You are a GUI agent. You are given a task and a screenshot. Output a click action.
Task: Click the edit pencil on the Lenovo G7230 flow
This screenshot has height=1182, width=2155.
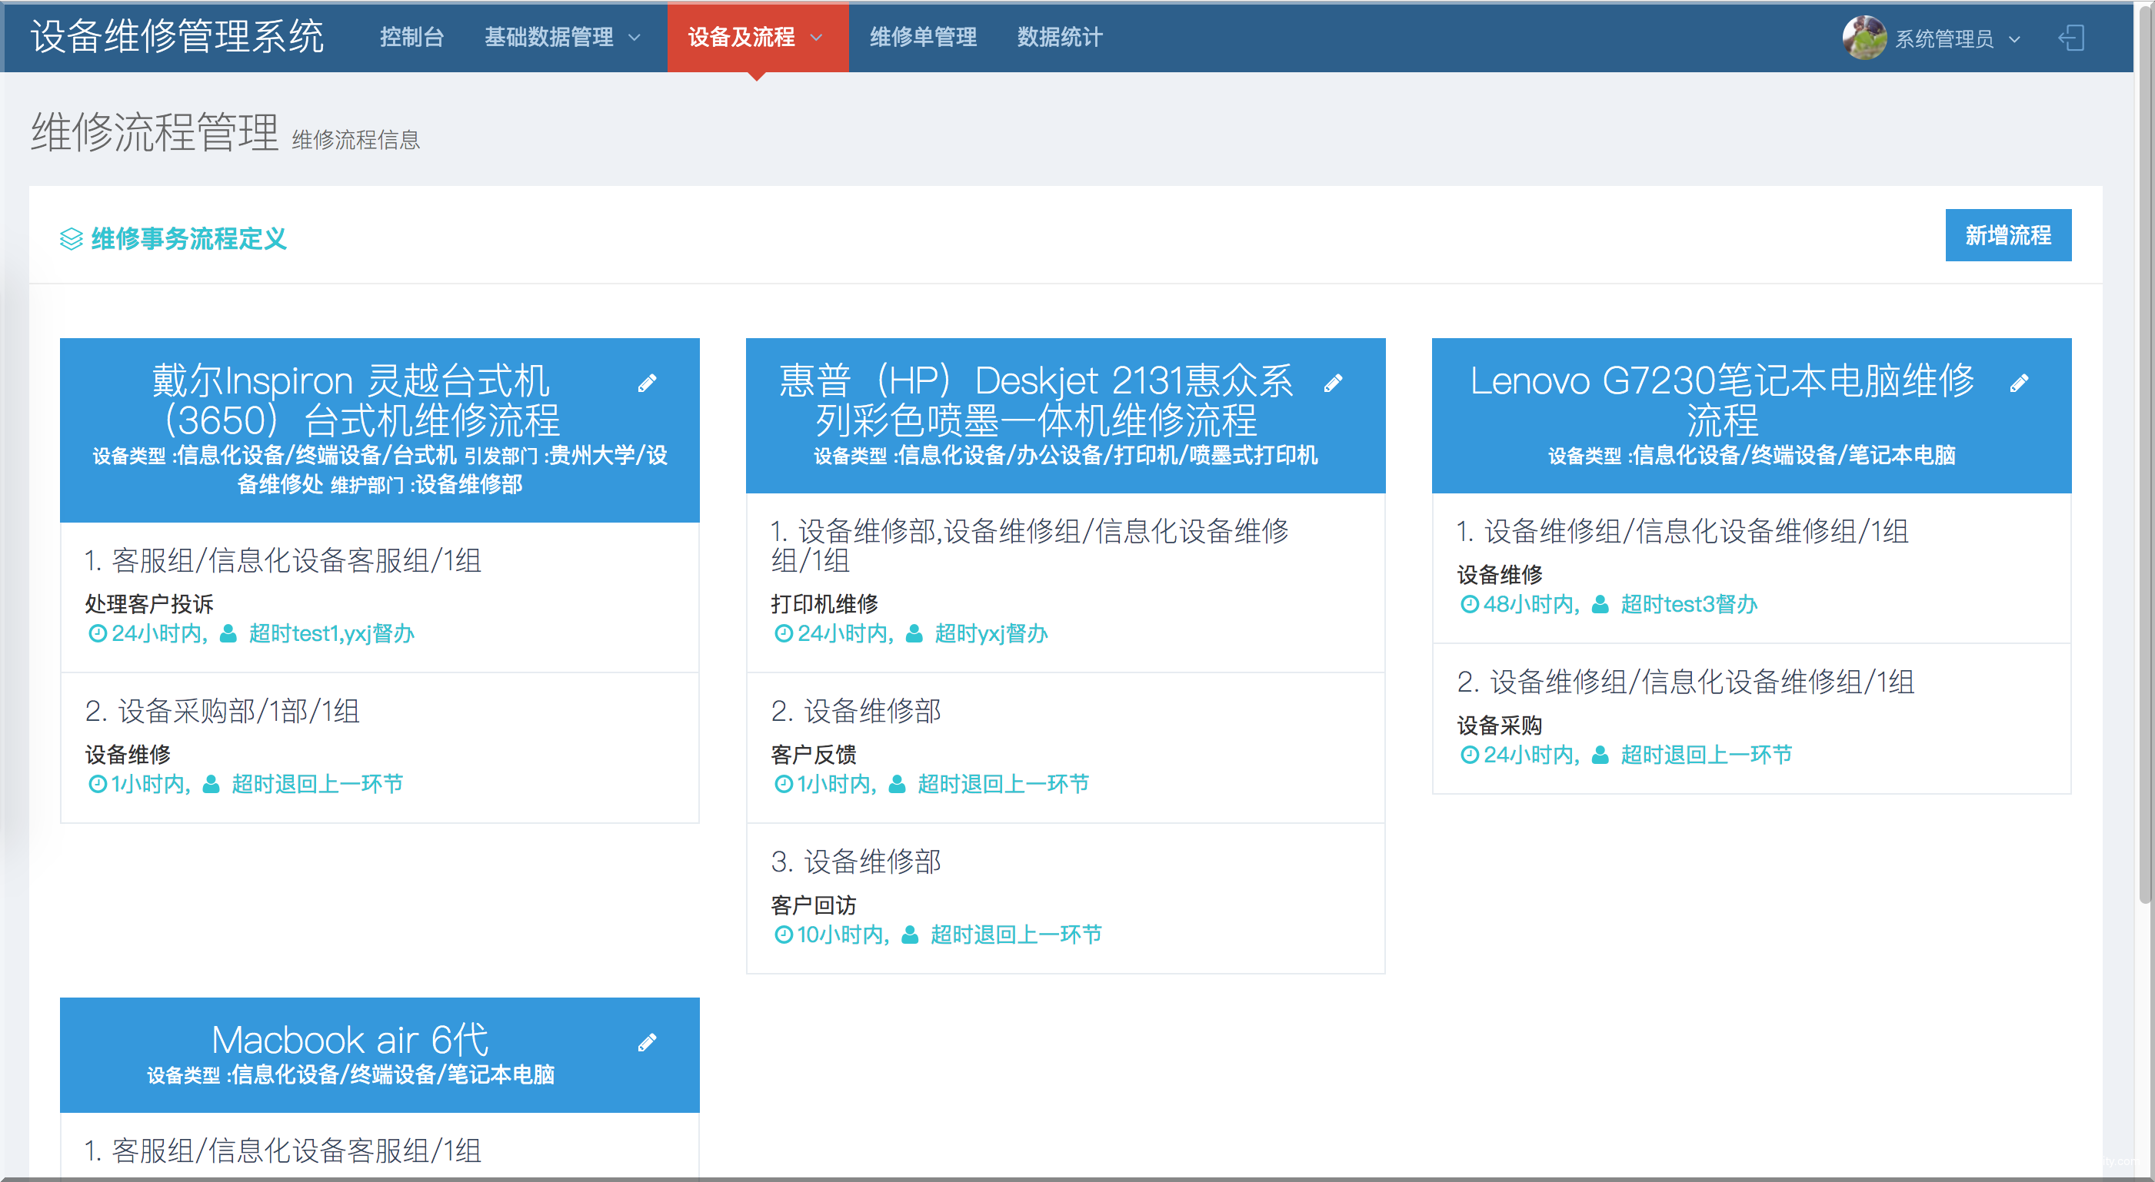[x=2019, y=383]
